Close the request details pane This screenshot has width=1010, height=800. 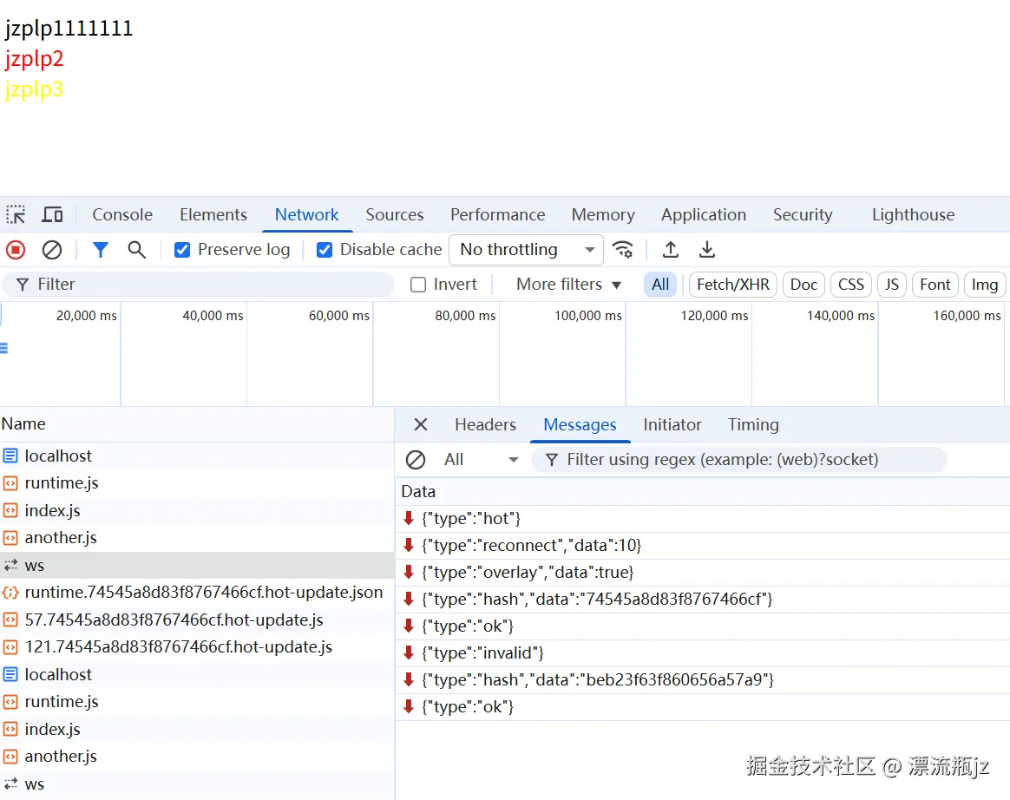click(x=421, y=424)
